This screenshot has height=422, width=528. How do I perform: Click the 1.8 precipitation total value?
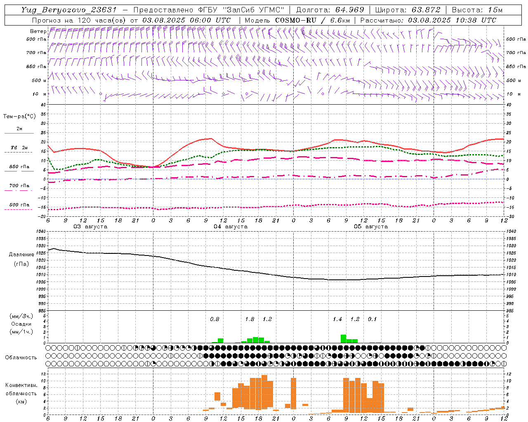tap(250, 319)
